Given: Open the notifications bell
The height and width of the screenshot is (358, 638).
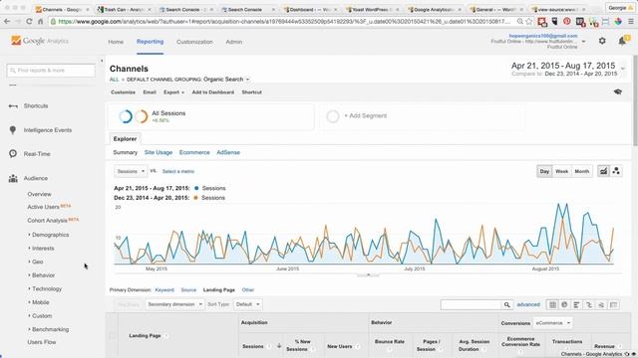Looking at the screenshot, I should click(622, 41).
